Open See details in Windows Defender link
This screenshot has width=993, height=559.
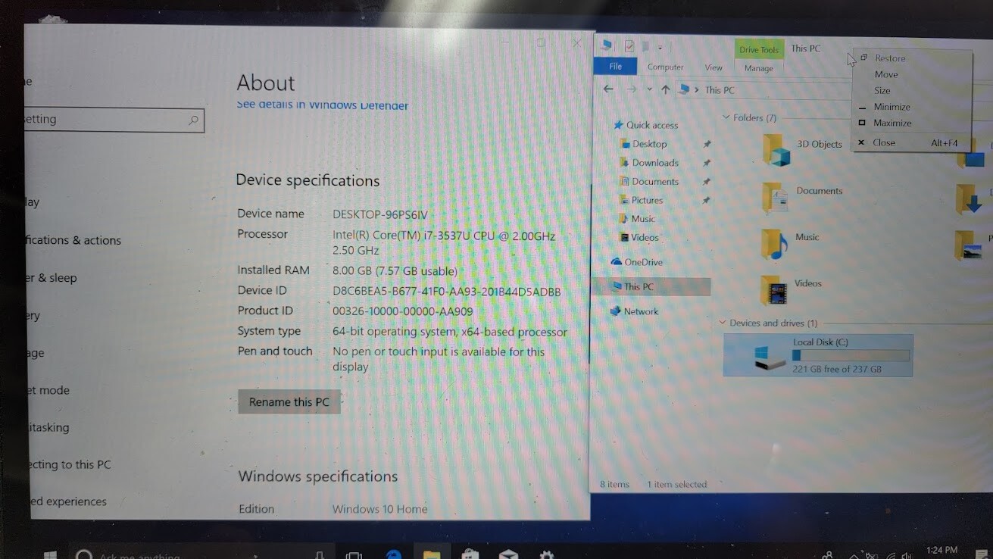tap(323, 105)
